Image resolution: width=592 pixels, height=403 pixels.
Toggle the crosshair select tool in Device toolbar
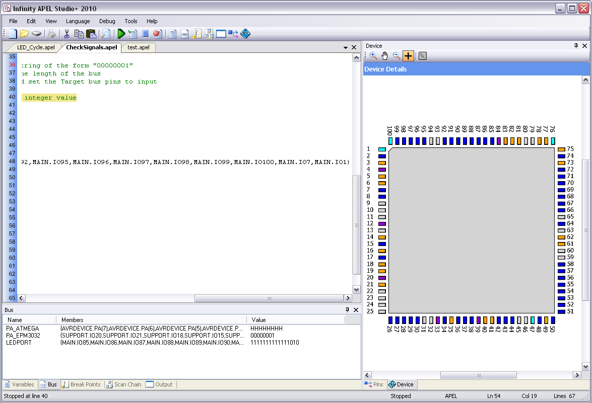click(408, 56)
